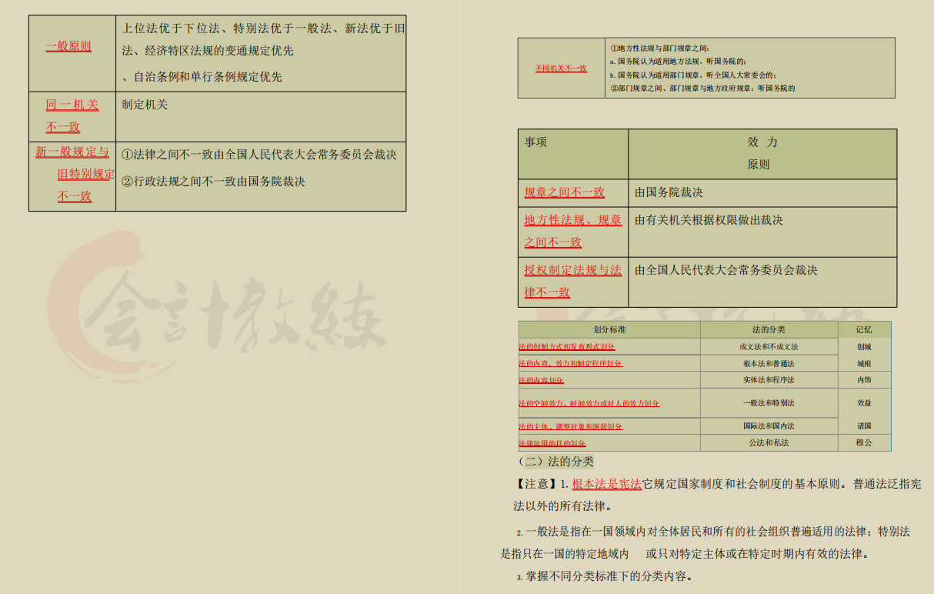Select the 同一机关不一致 underlined text

pyautogui.click(x=72, y=115)
